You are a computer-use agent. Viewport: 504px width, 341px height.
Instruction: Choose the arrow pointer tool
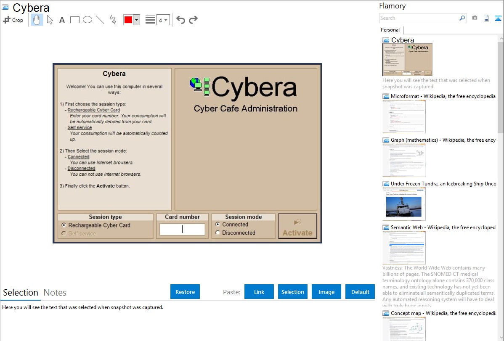[x=50, y=20]
